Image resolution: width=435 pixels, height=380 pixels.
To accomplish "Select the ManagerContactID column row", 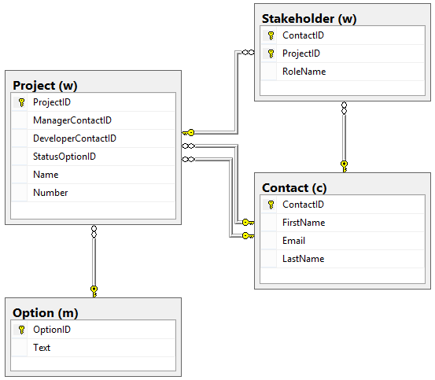I will pos(94,120).
